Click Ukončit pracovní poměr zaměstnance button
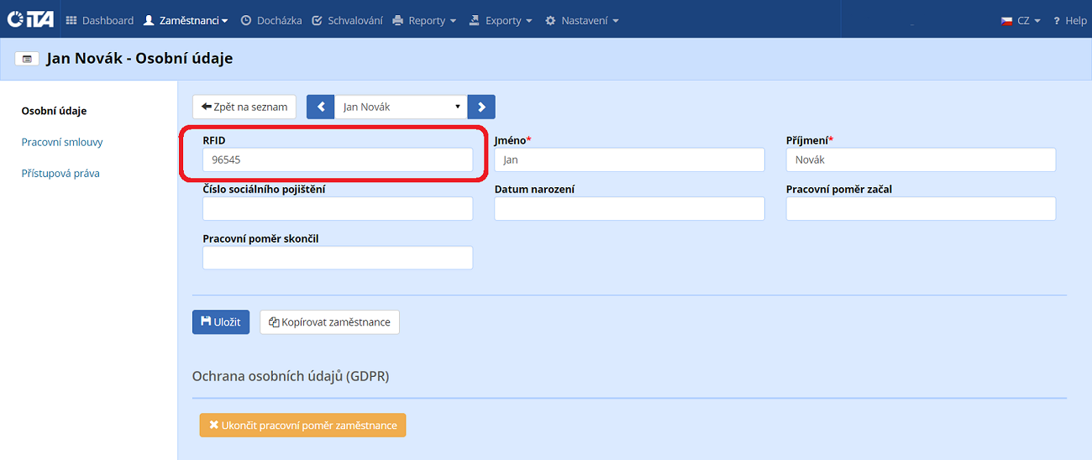 302,426
